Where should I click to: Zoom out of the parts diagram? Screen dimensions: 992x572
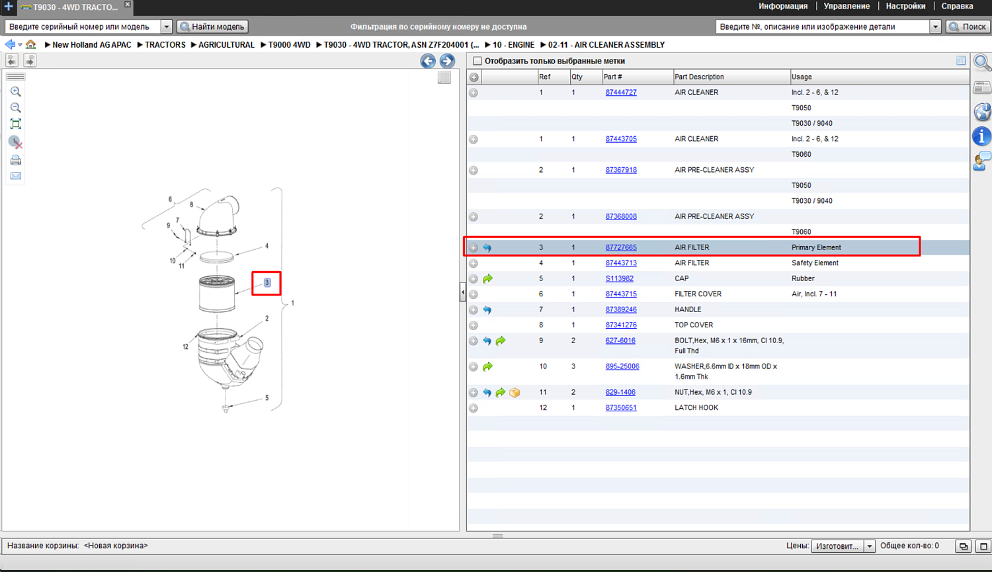pyautogui.click(x=16, y=108)
